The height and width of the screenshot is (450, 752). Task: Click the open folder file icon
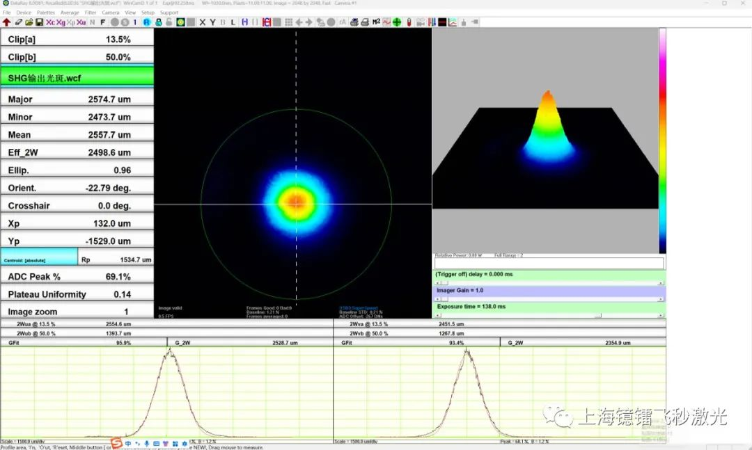pos(29,22)
